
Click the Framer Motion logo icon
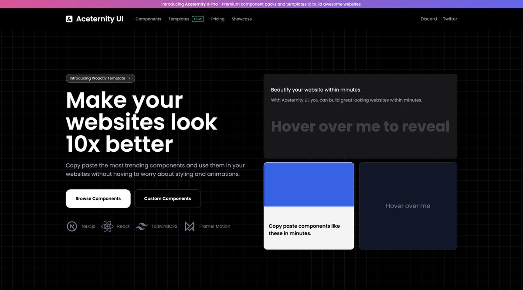[x=190, y=226]
